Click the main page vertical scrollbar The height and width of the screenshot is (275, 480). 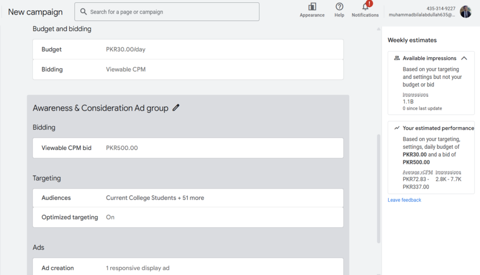point(379,189)
